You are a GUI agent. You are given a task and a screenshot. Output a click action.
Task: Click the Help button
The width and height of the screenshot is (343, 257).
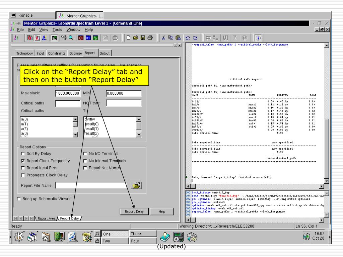(162, 211)
